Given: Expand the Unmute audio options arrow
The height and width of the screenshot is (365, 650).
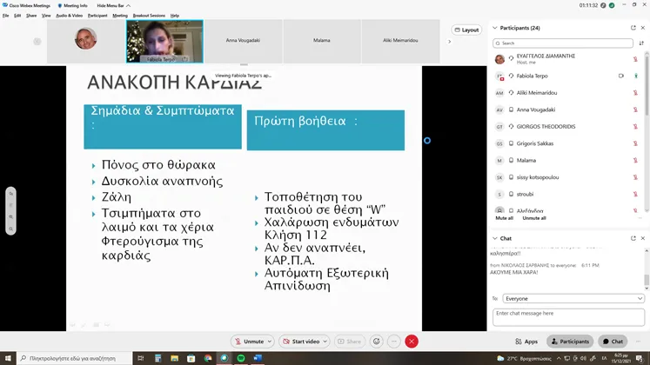Looking at the screenshot, I should click(x=269, y=342).
